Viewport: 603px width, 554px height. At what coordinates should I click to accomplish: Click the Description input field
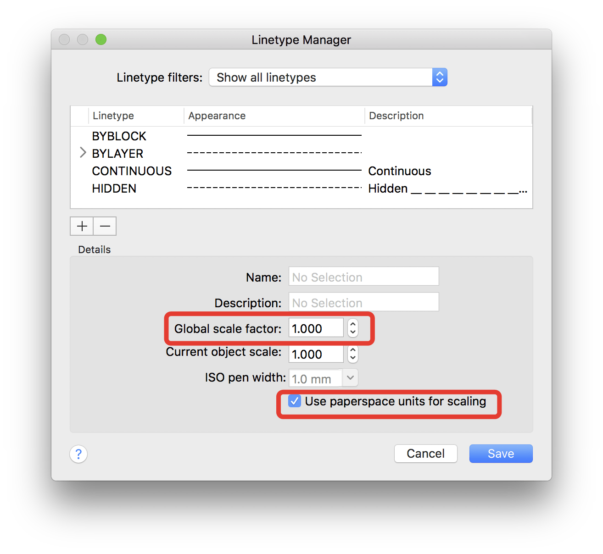363,302
